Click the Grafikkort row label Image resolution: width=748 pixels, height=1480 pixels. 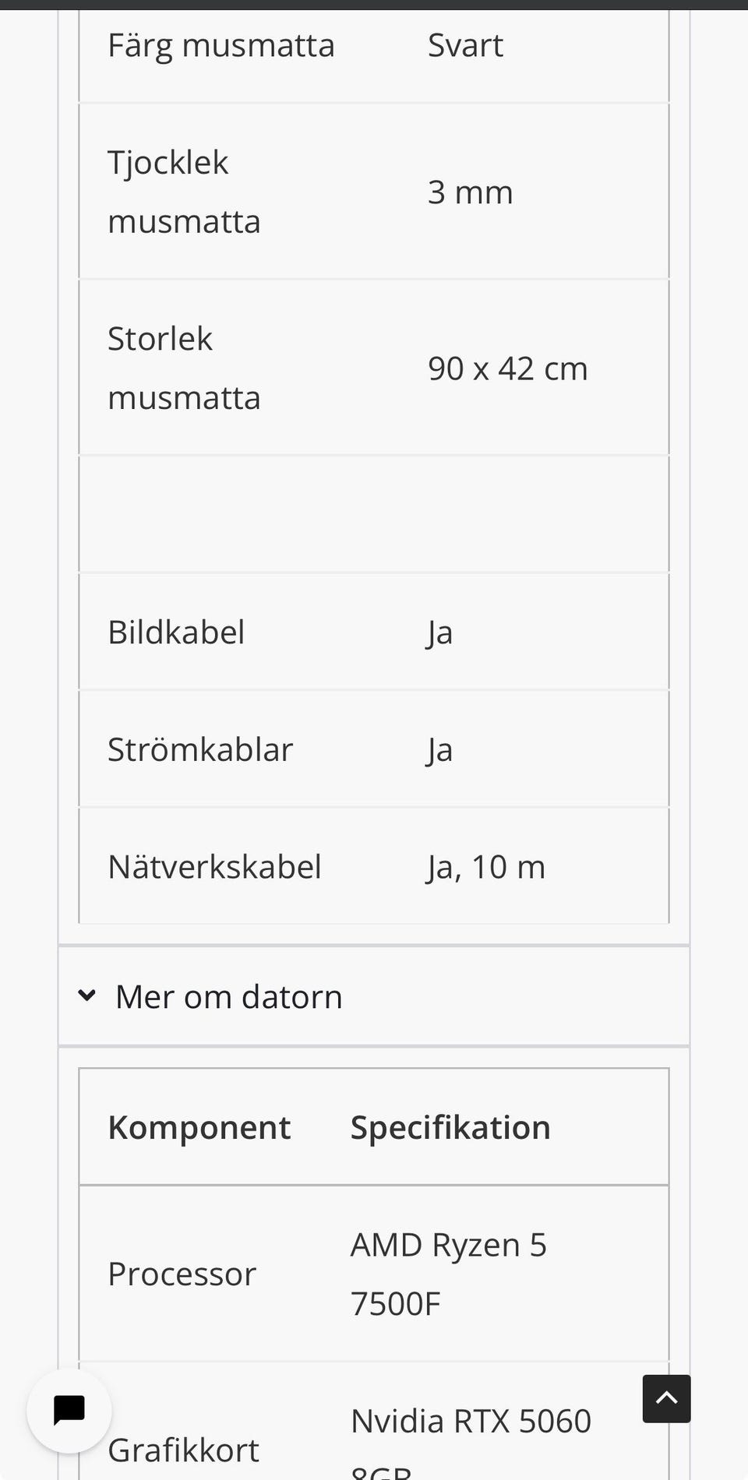pyautogui.click(x=183, y=1450)
